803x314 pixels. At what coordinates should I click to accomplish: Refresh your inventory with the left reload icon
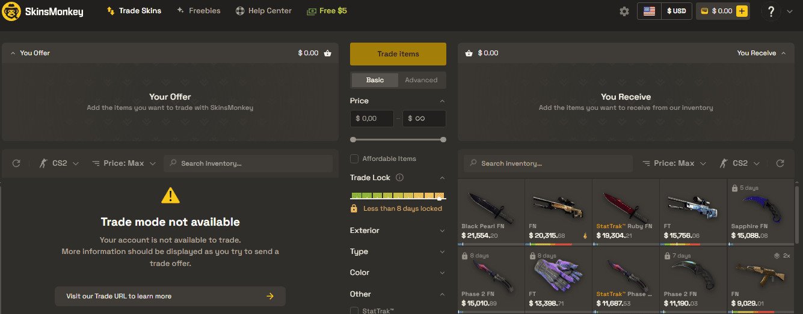tap(16, 163)
